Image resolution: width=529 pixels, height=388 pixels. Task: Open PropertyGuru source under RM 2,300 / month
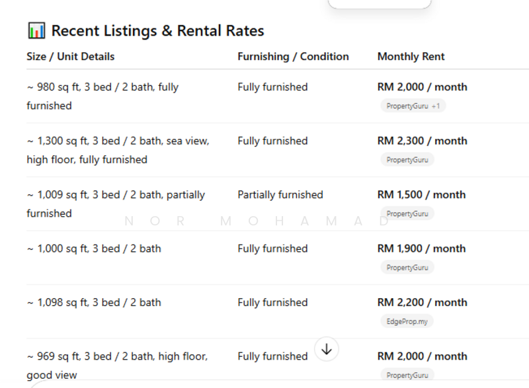coord(407,160)
